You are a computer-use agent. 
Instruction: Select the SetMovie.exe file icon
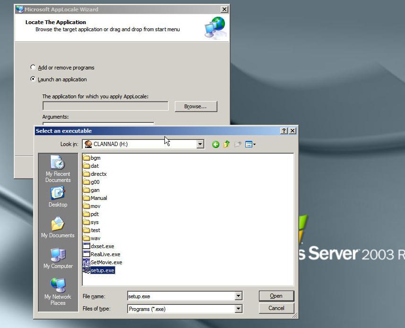[x=86, y=262]
